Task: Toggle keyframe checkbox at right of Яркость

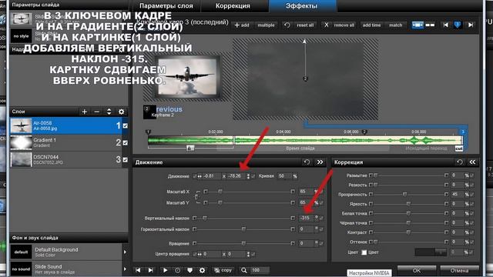Action: (472, 204)
